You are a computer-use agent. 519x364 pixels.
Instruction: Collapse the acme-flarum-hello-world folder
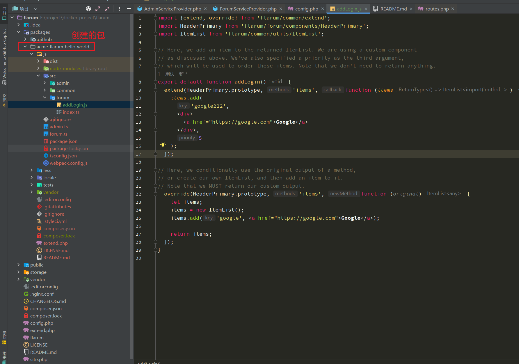click(x=25, y=47)
